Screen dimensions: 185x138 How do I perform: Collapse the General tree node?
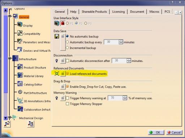pos(10,16)
